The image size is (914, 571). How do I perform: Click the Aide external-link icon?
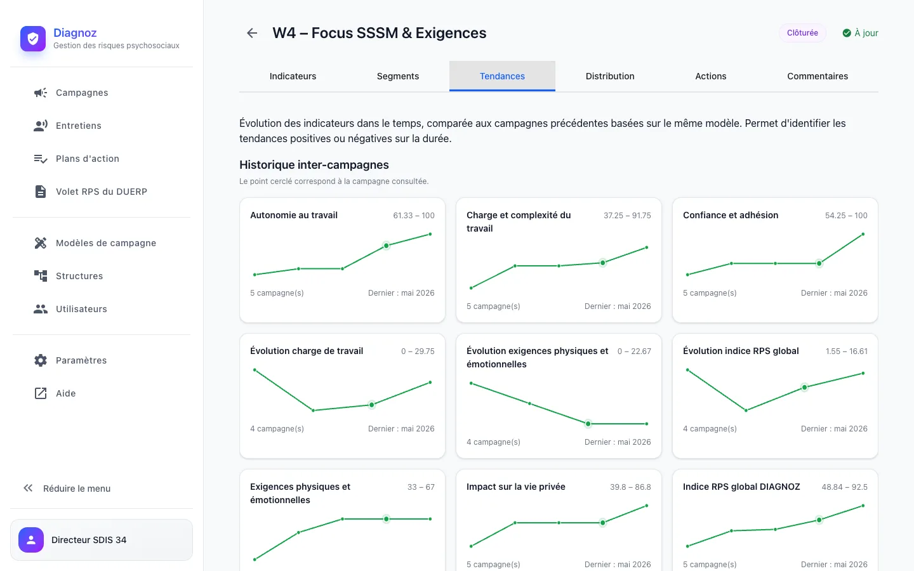pyautogui.click(x=41, y=393)
